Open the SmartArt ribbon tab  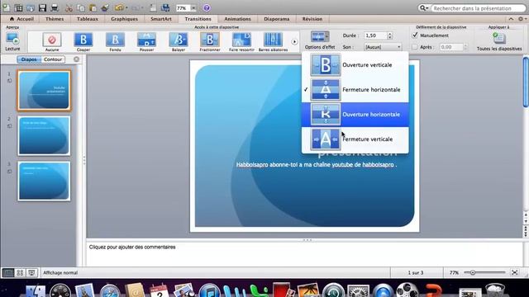point(161,19)
